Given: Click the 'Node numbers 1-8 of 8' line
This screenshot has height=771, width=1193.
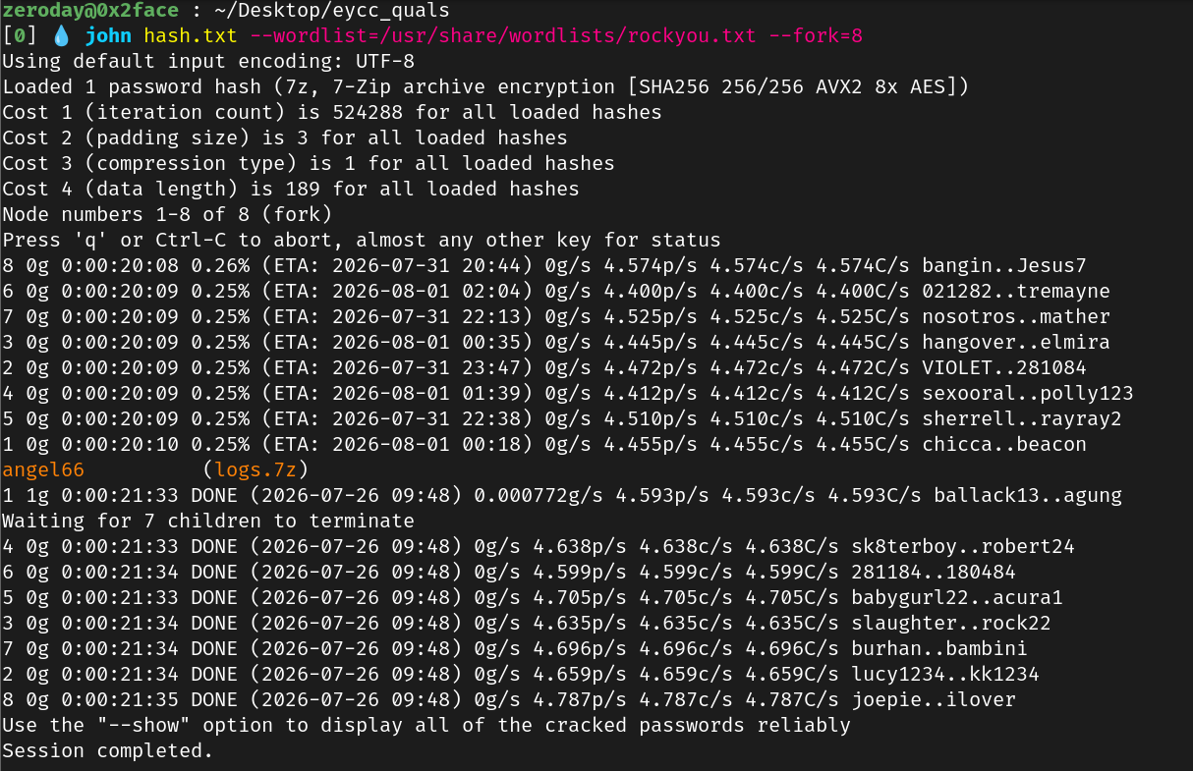Looking at the screenshot, I should [167, 214].
